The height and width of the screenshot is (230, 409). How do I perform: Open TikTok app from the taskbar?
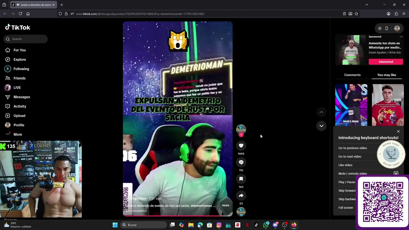256,225
